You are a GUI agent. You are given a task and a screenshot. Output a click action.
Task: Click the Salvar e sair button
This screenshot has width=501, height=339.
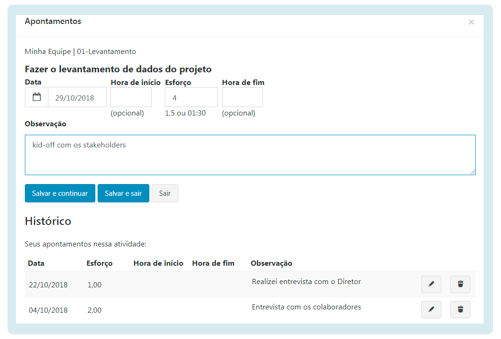123,193
